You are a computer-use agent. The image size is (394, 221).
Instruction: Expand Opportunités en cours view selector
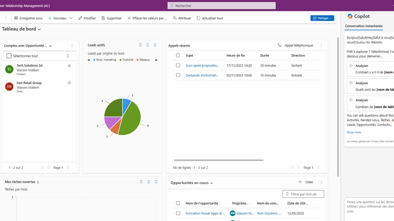211,183
